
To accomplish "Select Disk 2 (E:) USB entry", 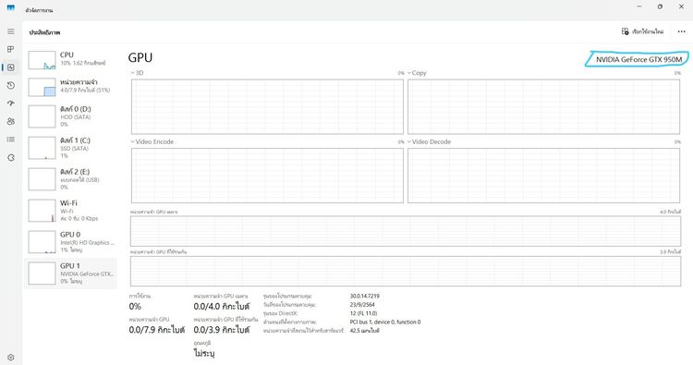I will [x=71, y=179].
